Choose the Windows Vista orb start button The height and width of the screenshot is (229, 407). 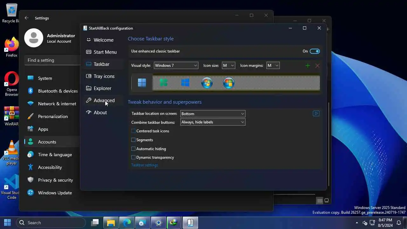(x=229, y=83)
